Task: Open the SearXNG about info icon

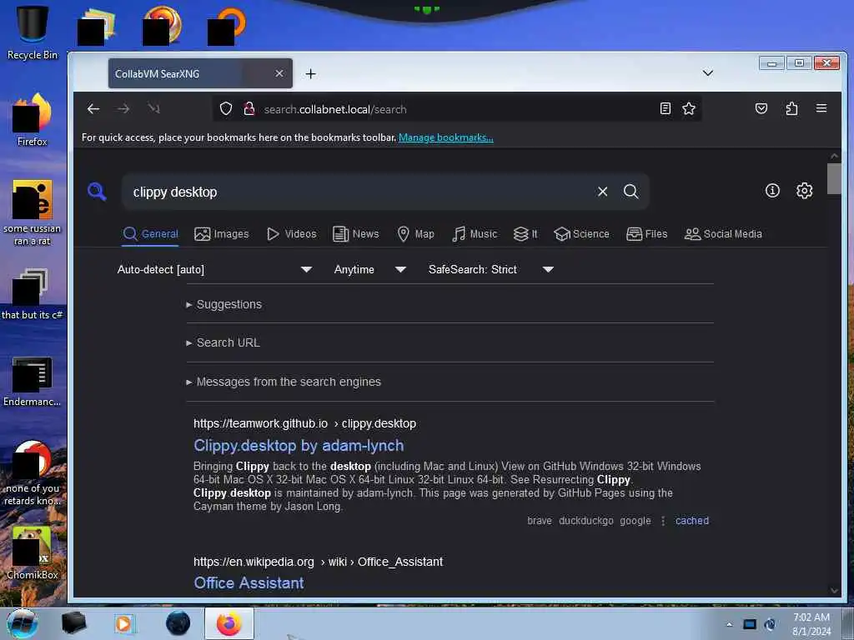Action: pyautogui.click(x=772, y=191)
